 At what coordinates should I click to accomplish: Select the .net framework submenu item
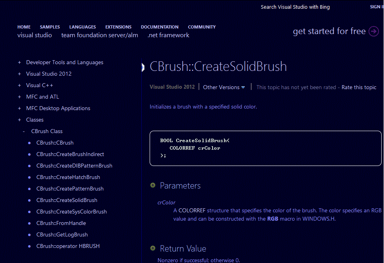click(168, 35)
